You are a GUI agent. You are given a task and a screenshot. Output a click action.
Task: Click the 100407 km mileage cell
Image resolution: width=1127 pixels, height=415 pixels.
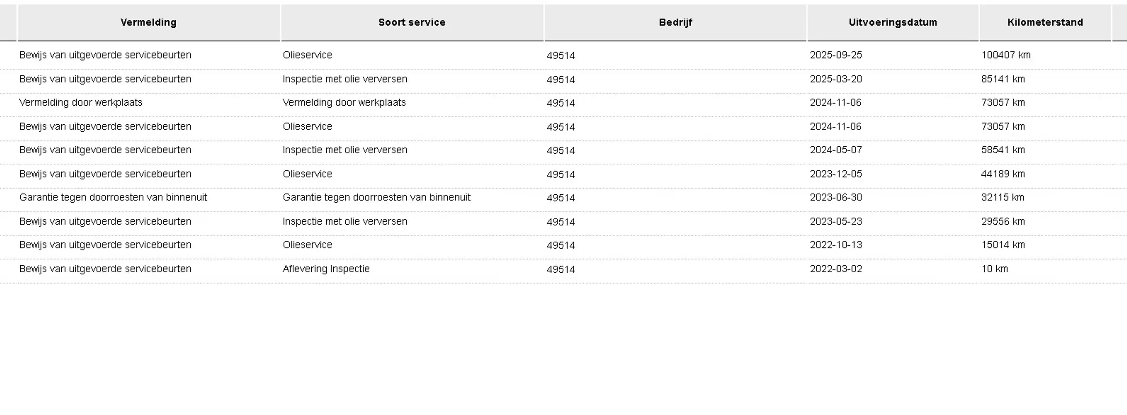[x=1005, y=56]
